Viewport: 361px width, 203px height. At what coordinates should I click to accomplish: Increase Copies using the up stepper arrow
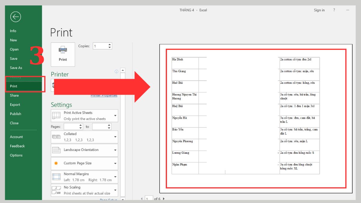109,44
